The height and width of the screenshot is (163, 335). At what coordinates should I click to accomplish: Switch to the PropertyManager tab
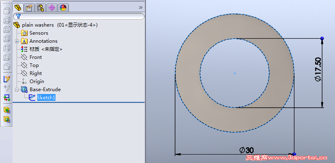29,8
